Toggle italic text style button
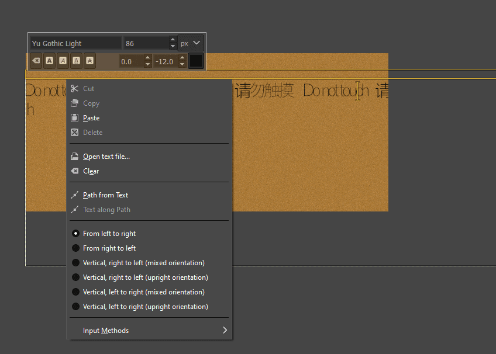The height and width of the screenshot is (354, 496). (63, 61)
